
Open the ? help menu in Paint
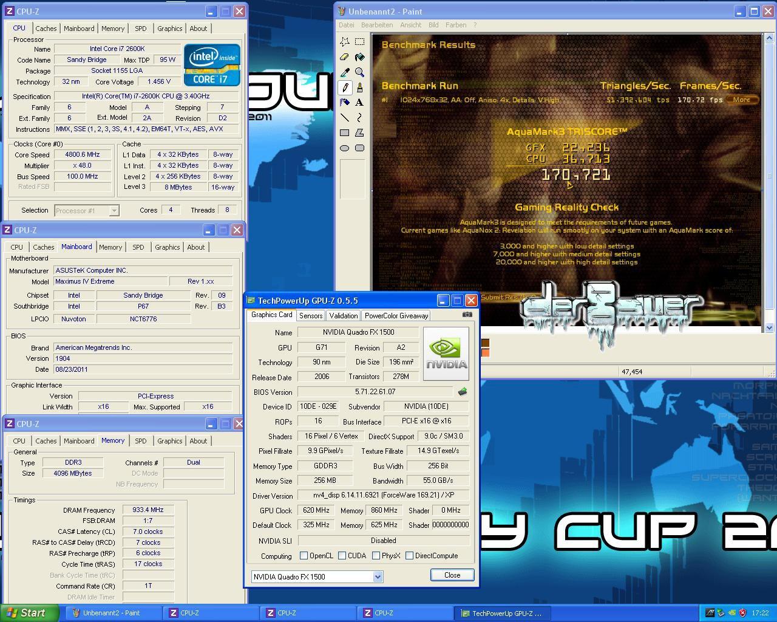[475, 25]
